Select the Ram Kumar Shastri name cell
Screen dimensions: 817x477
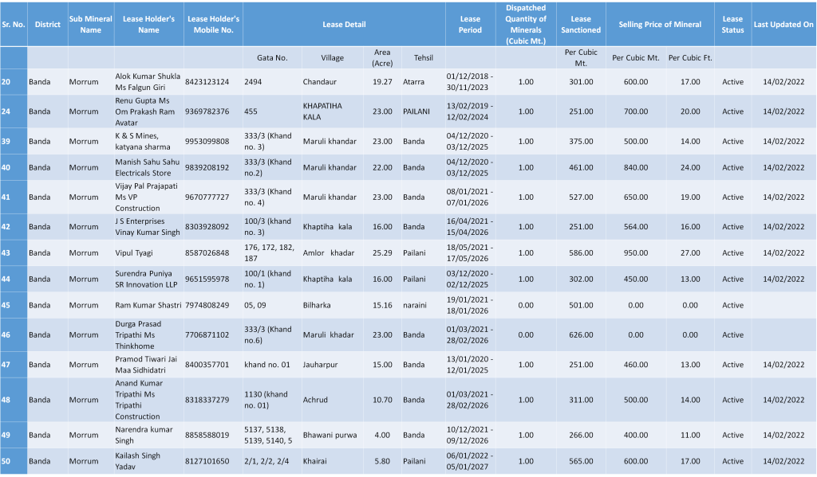(148, 306)
